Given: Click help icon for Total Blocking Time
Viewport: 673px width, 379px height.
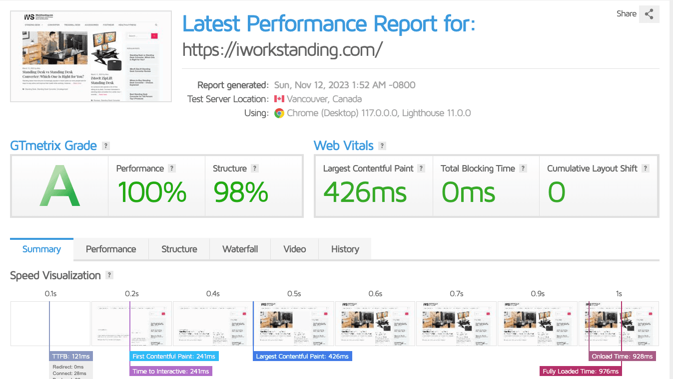Looking at the screenshot, I should pos(523,169).
